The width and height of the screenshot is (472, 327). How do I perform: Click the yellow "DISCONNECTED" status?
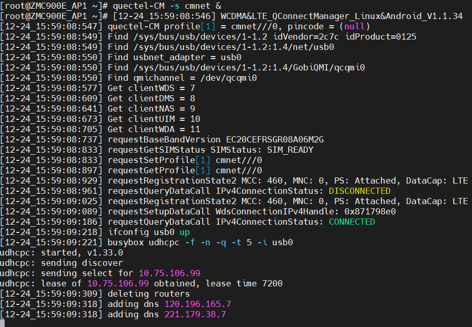coord(359,191)
